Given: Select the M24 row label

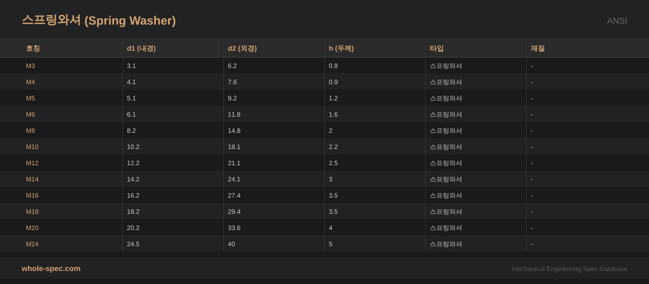Looking at the screenshot, I should point(32,244).
